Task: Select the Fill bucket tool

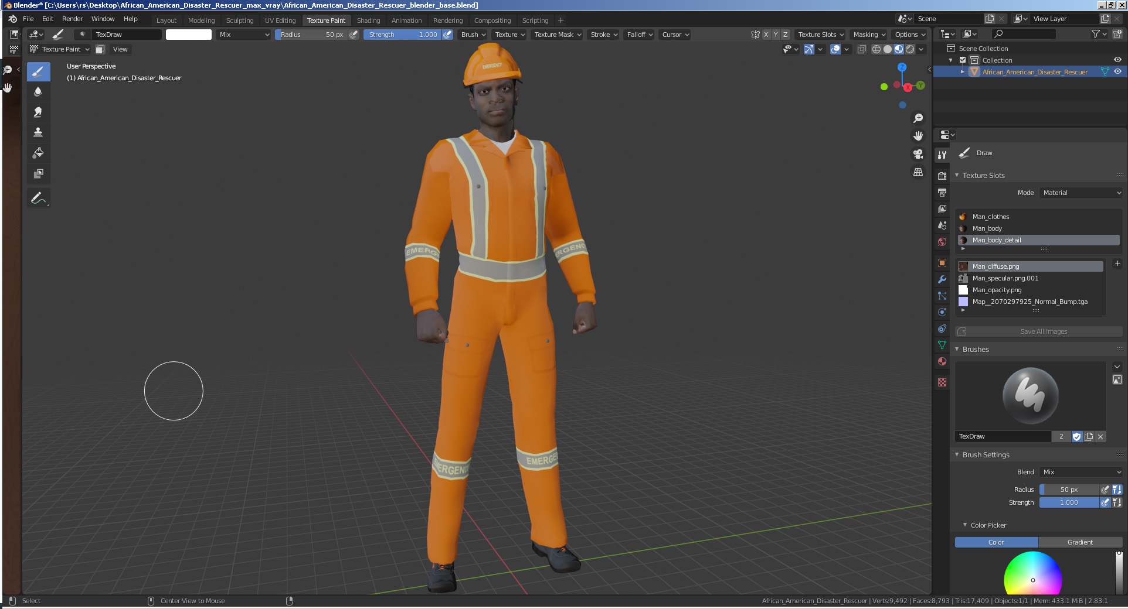Action: (38, 153)
